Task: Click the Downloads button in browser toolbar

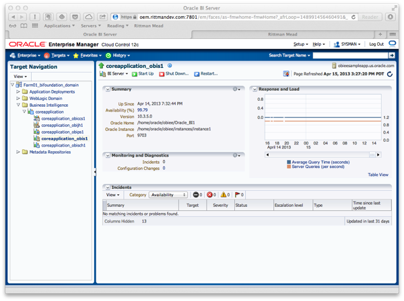Action: pos(391,17)
